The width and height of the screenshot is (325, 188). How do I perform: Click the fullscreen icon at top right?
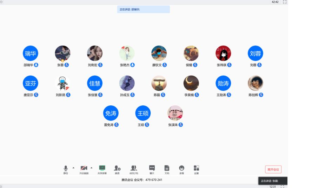[285, 2]
